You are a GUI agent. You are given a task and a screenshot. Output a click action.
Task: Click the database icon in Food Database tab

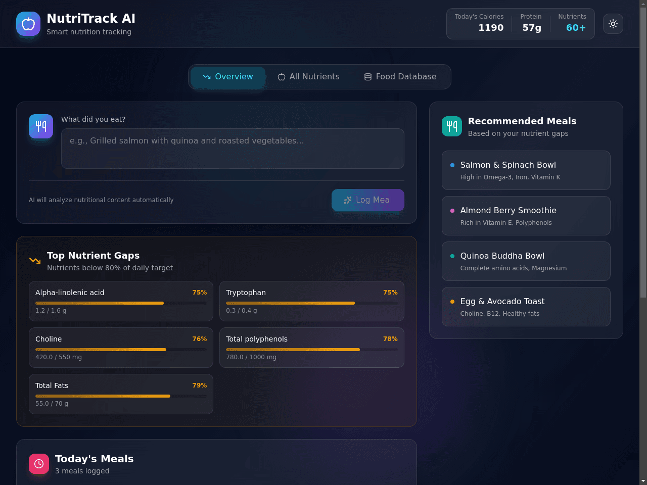point(368,77)
